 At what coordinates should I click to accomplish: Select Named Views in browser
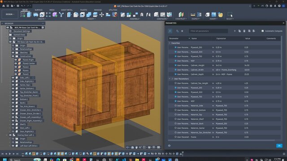pos(19,35)
